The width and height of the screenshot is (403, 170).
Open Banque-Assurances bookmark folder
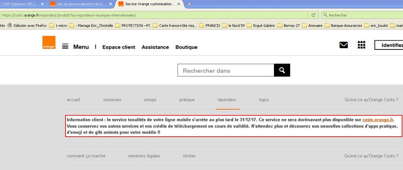343,26
